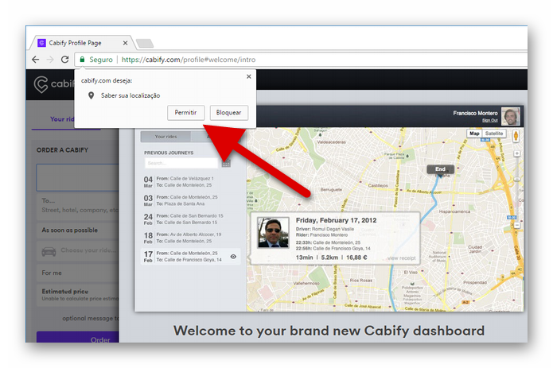This screenshot has height=368, width=553.
Task: Click the browser forward arrow
Action: pyautogui.click(x=50, y=60)
